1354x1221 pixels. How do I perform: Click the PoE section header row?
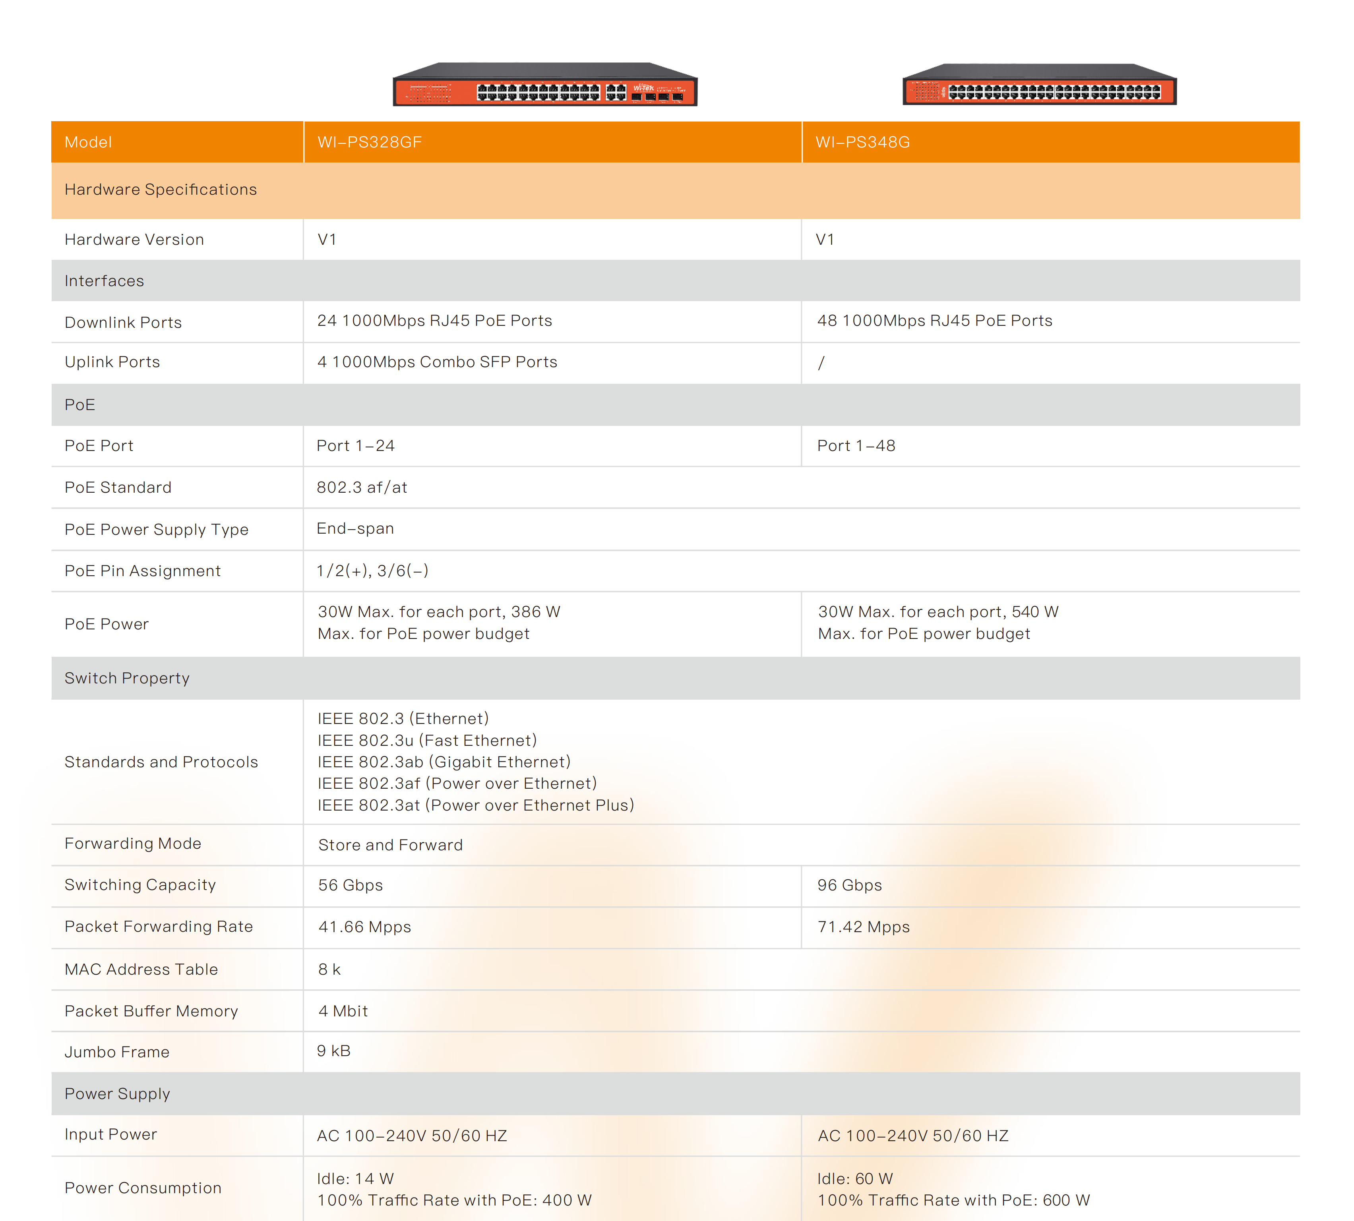tap(80, 404)
